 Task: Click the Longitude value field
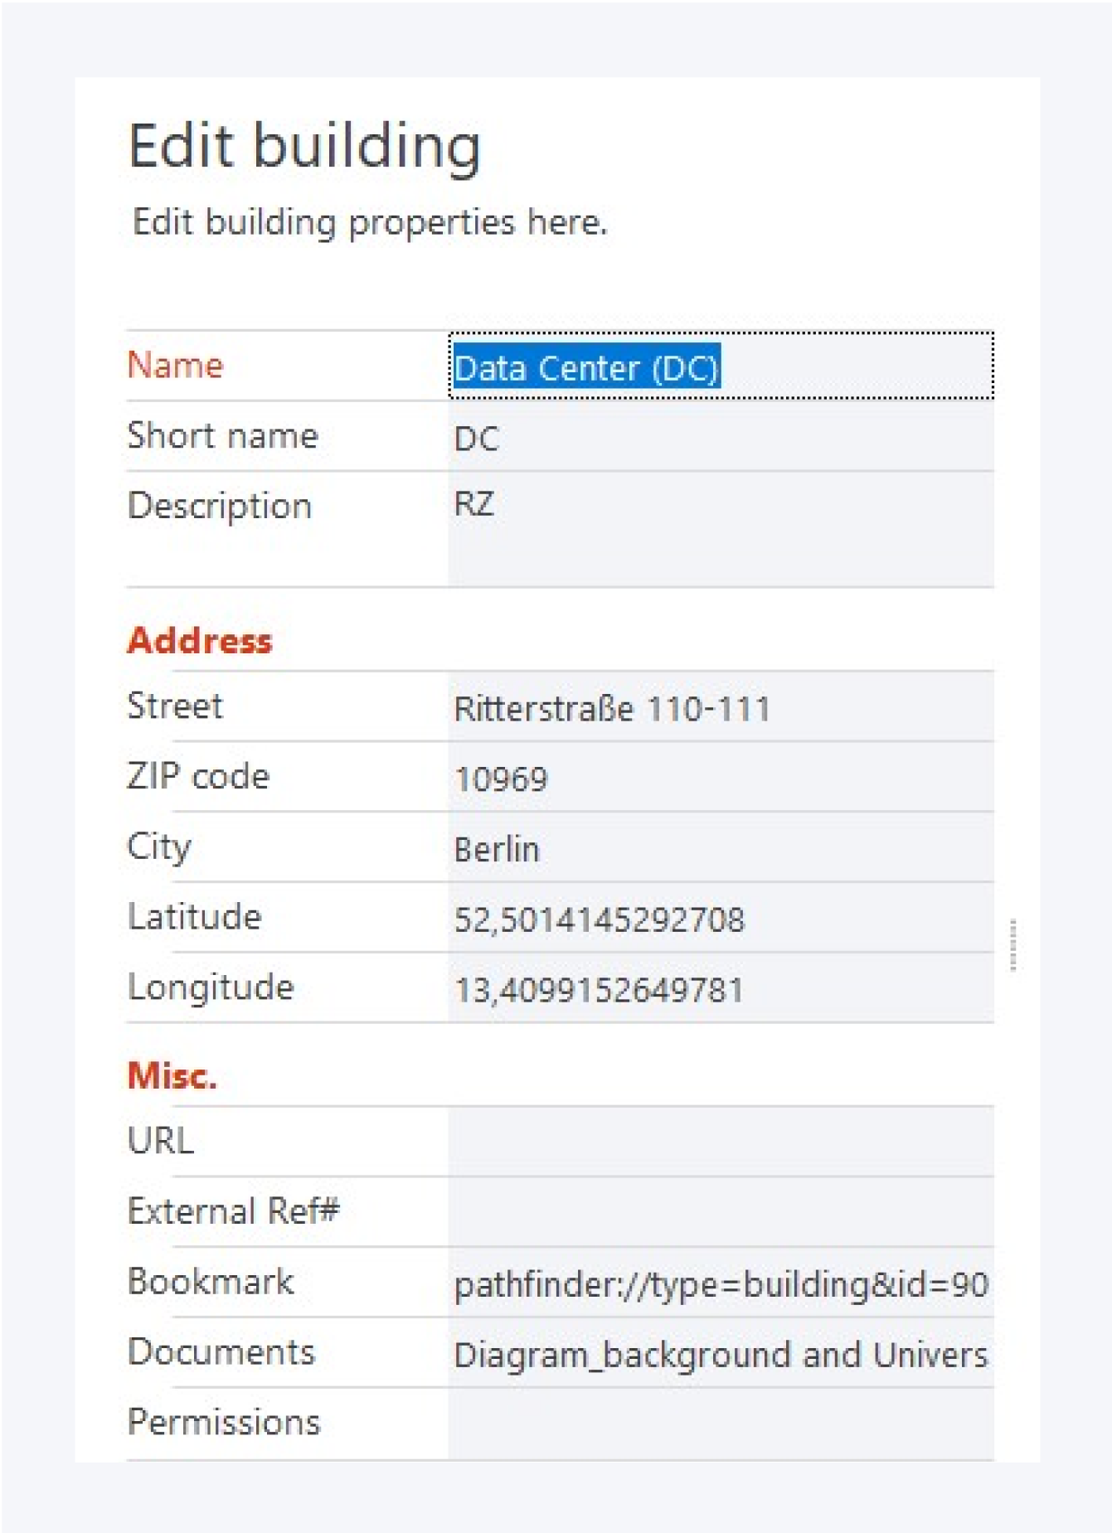click(x=720, y=989)
